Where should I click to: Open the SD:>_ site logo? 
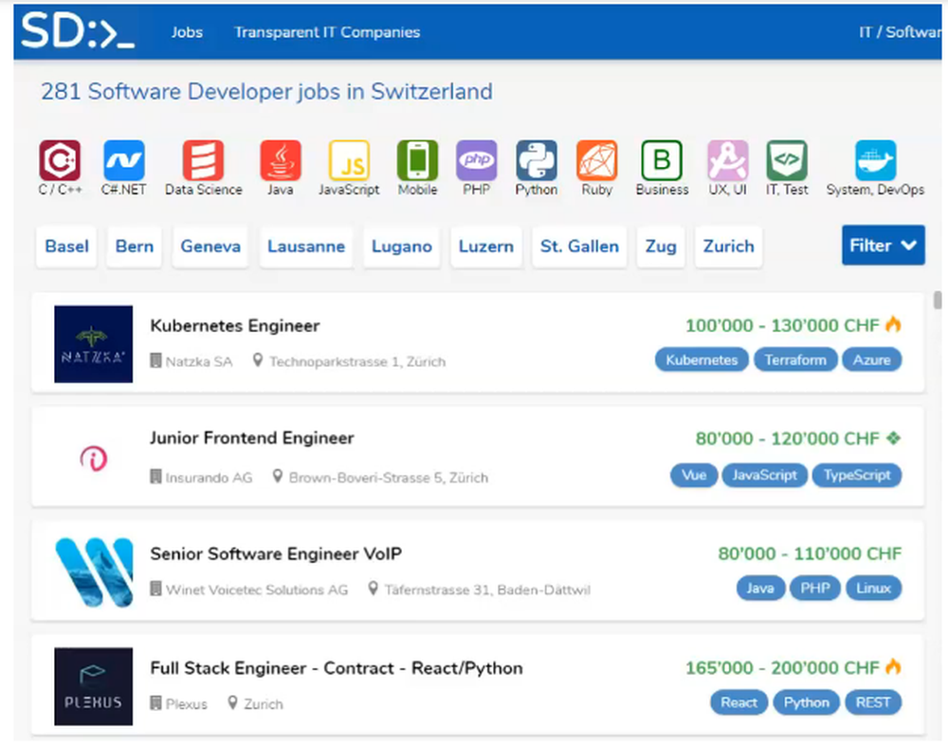point(78,31)
